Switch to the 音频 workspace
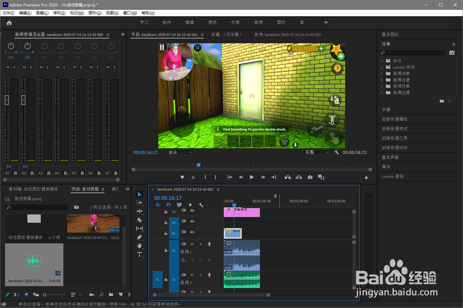The width and height of the screenshot is (463, 308). (259, 22)
